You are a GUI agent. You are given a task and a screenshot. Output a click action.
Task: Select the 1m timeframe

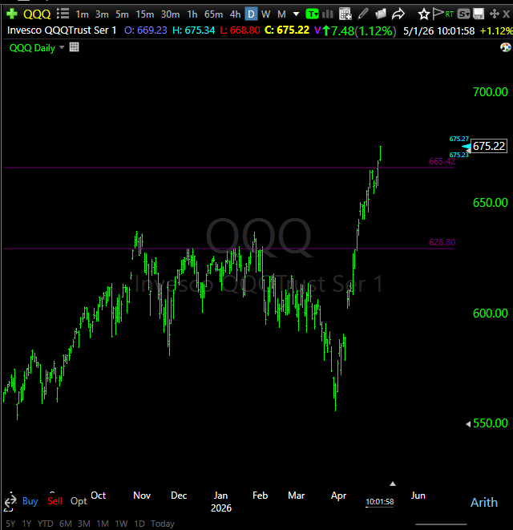point(82,14)
